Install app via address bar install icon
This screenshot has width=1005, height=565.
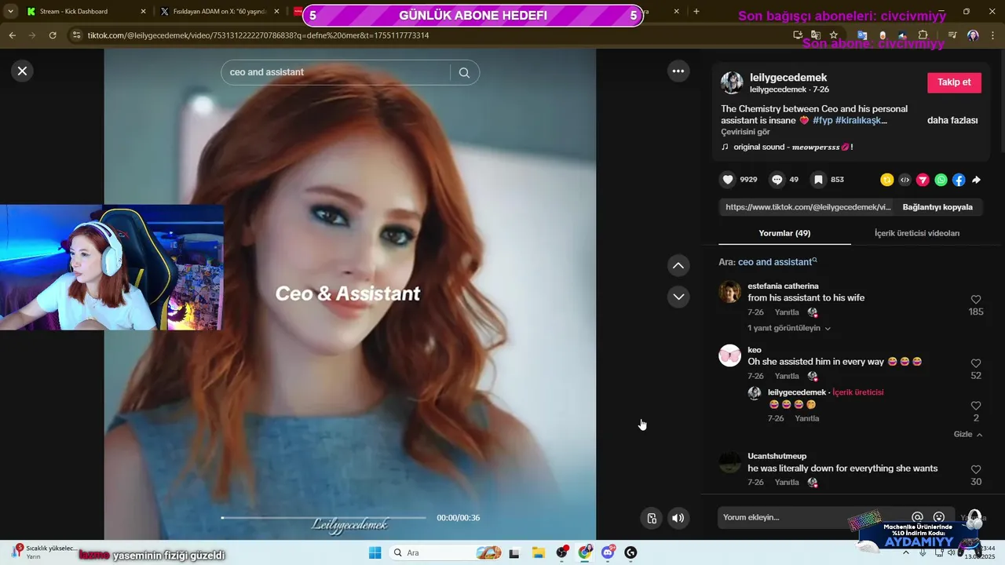coord(798,35)
